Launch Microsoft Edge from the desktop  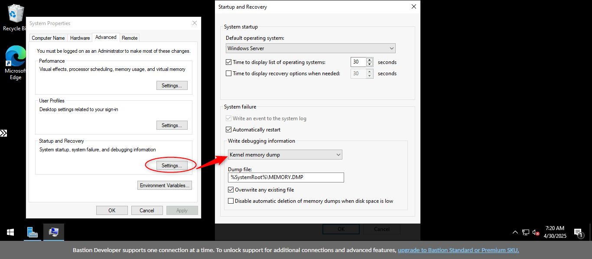(15, 63)
